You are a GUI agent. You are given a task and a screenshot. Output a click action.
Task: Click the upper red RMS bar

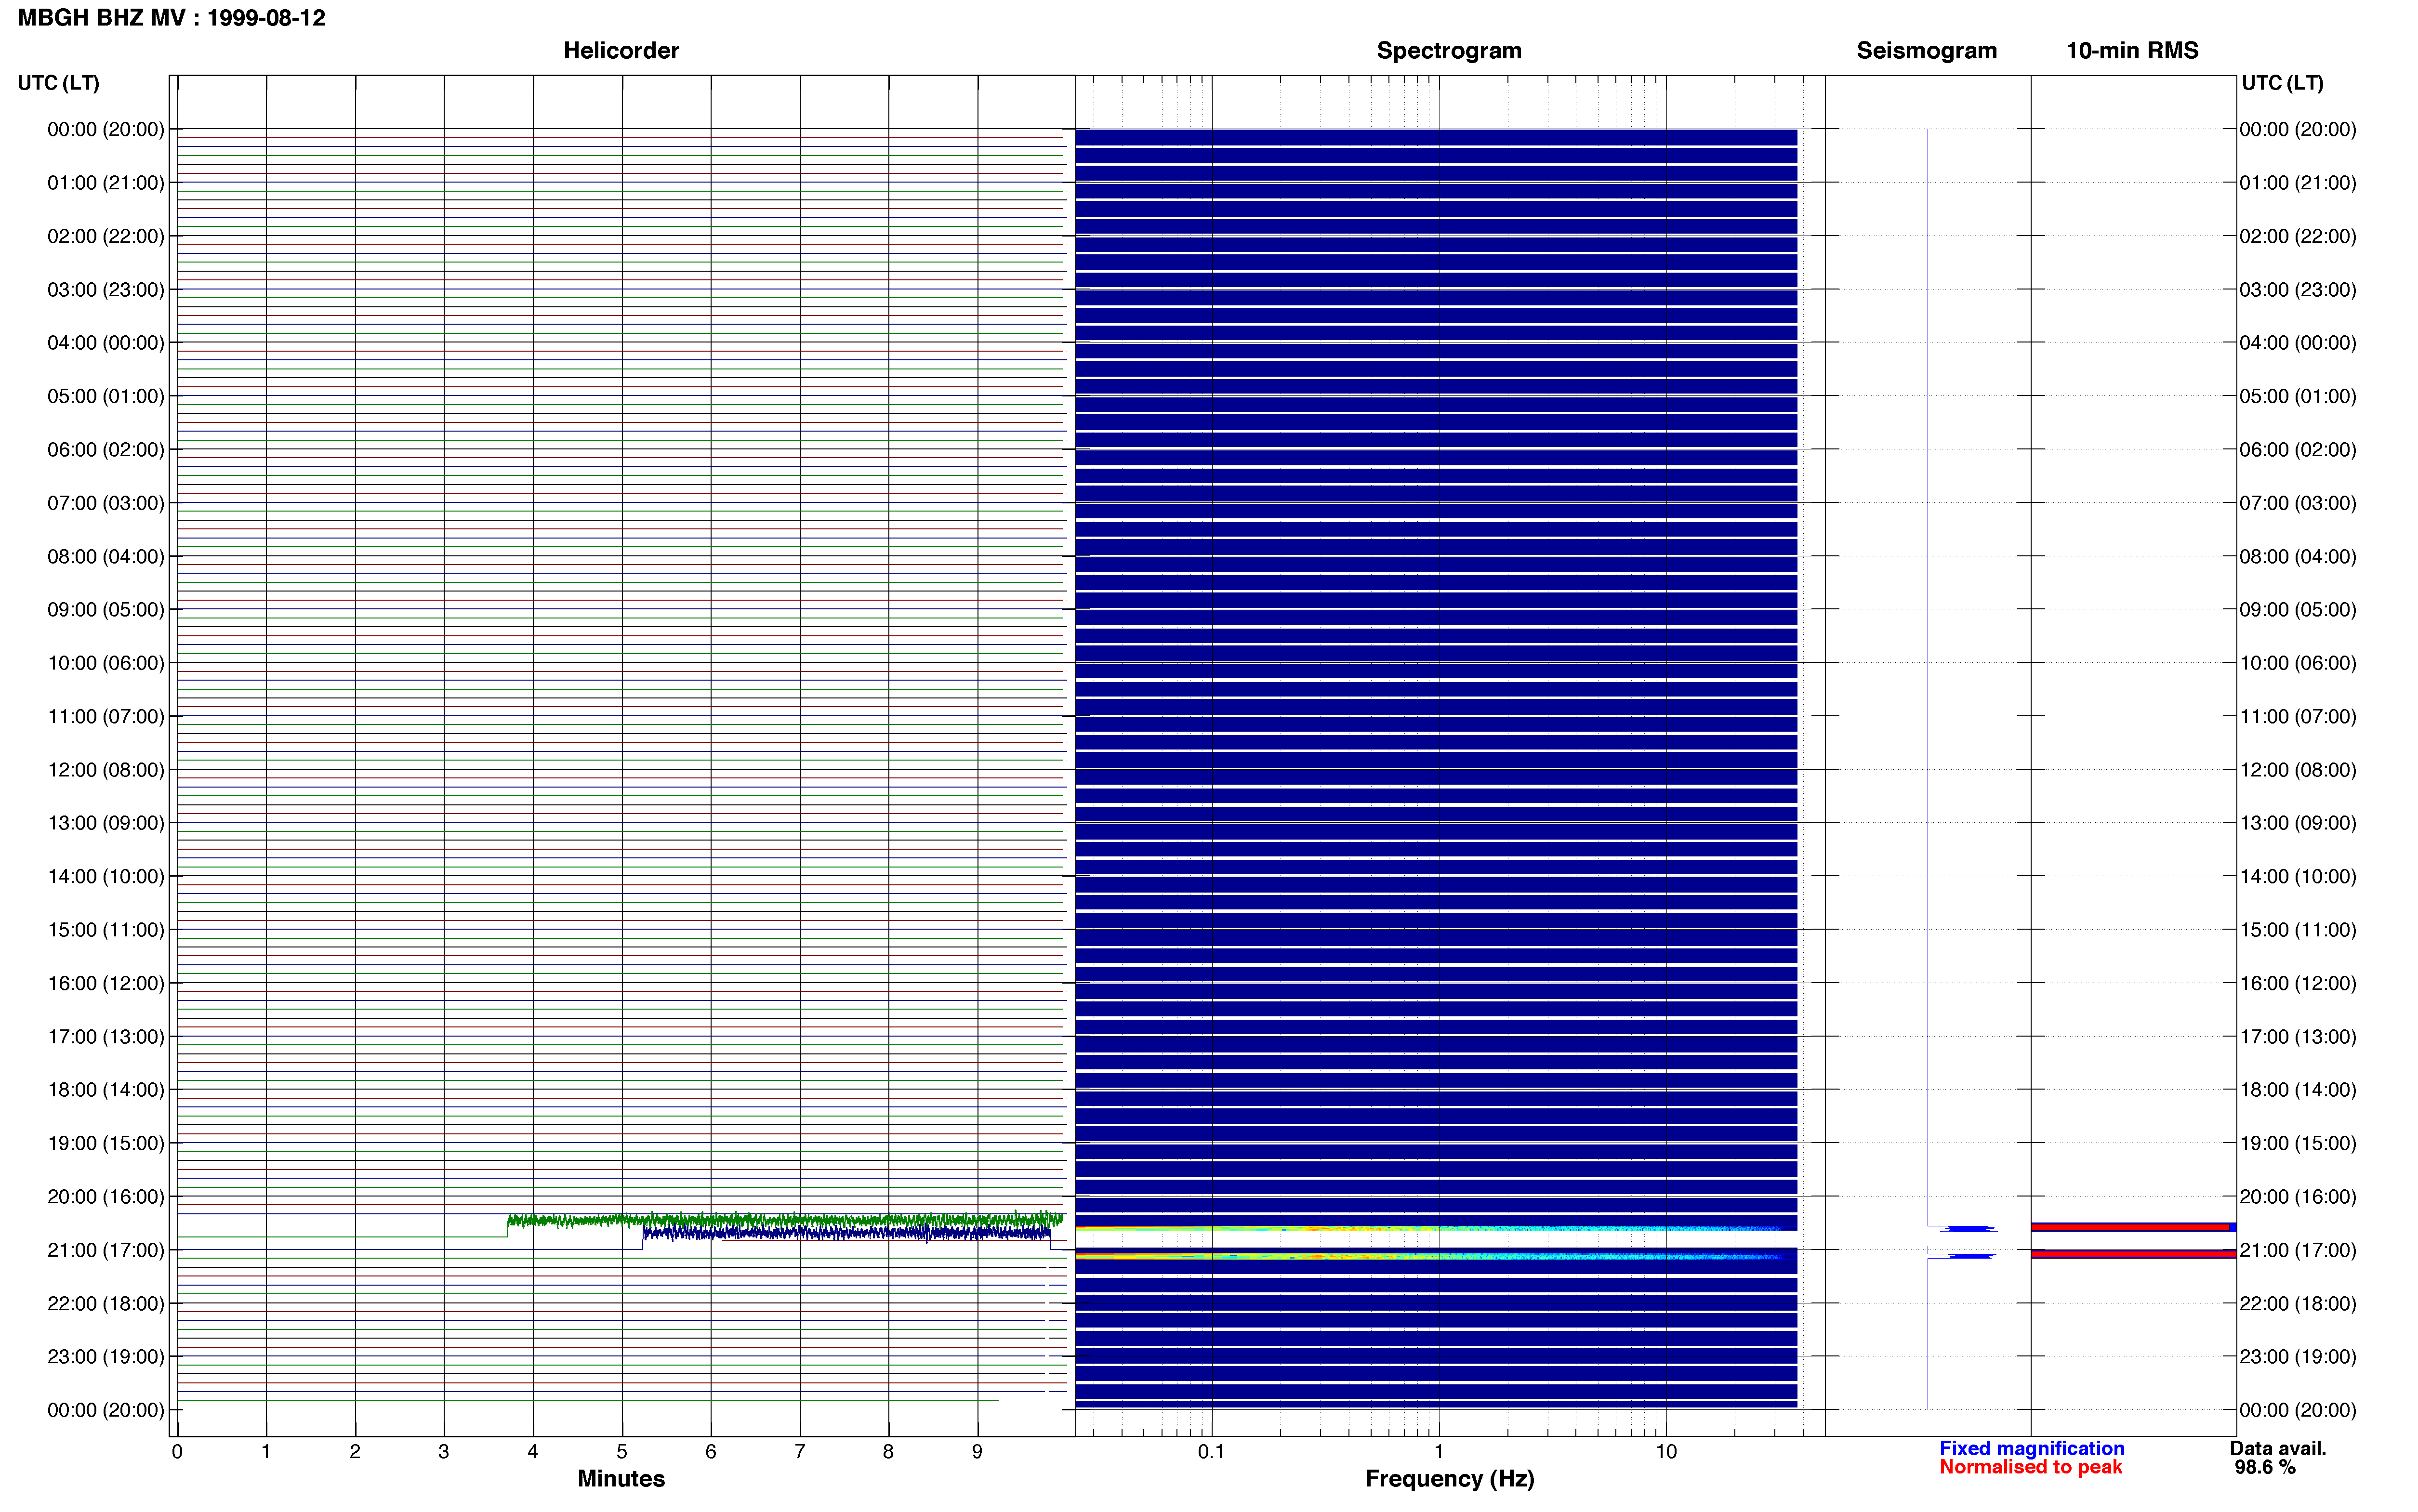click(2131, 1227)
